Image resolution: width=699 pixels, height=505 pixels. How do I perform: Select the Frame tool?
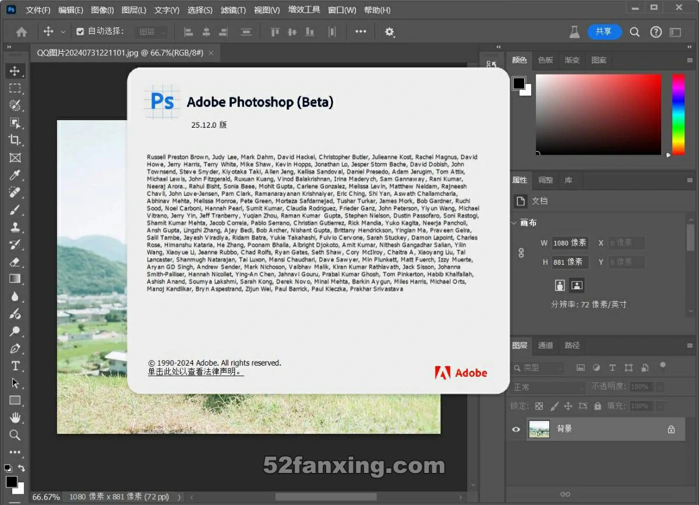[x=15, y=157]
